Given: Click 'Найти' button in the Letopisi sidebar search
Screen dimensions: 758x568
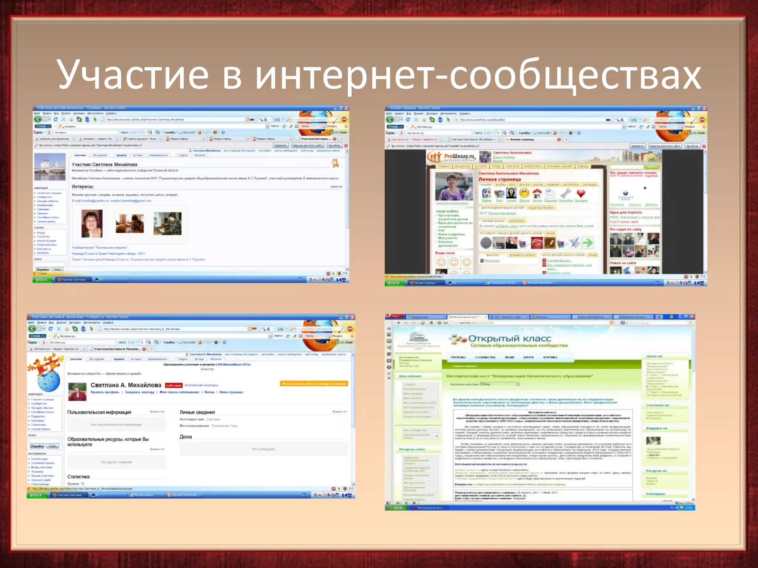Looking at the screenshot, I should [x=53, y=446].
